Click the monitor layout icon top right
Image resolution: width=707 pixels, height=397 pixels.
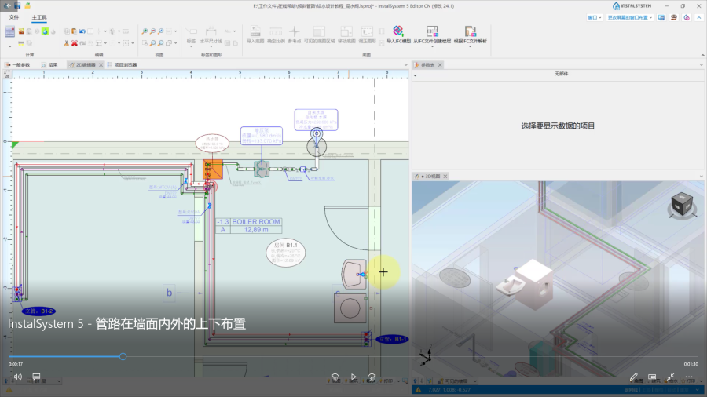(x=661, y=17)
